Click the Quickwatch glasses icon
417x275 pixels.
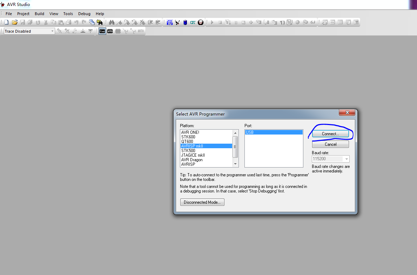[x=313, y=22]
